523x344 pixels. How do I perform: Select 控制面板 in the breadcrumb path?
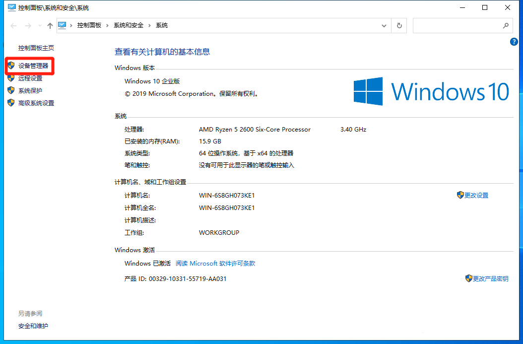coord(89,25)
